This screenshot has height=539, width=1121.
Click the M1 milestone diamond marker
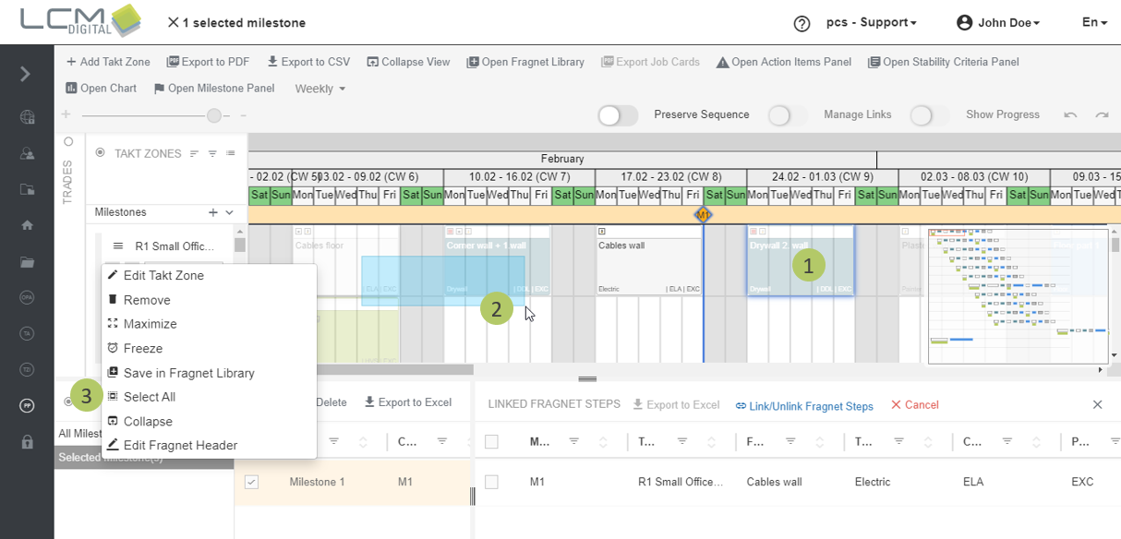point(703,214)
